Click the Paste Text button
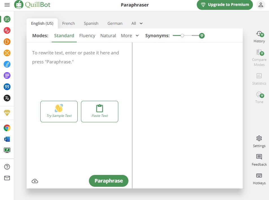Screen dimensions: 269x200 (100, 112)
